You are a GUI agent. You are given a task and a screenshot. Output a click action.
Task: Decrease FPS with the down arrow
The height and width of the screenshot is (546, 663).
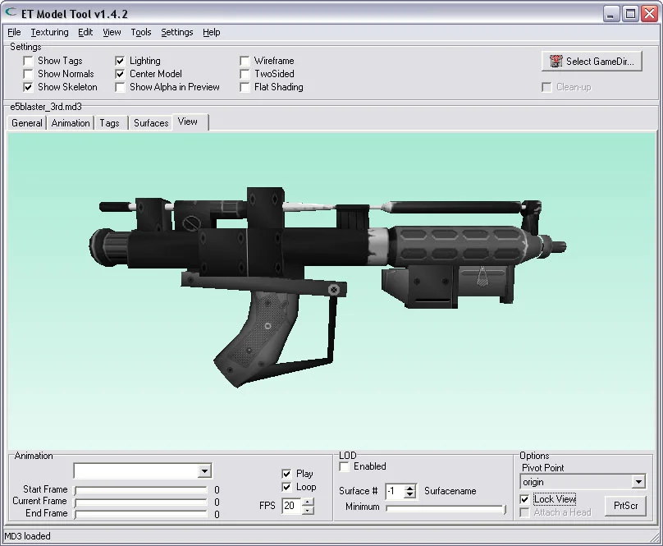[x=308, y=510]
